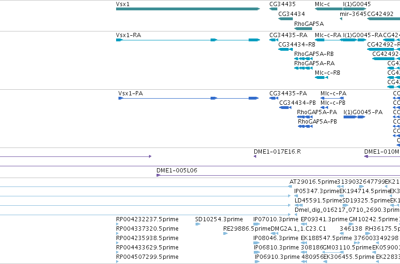The height and width of the screenshot is (264, 400).
Task: Select the Mlc-c gene bar
Action: (329, 9)
